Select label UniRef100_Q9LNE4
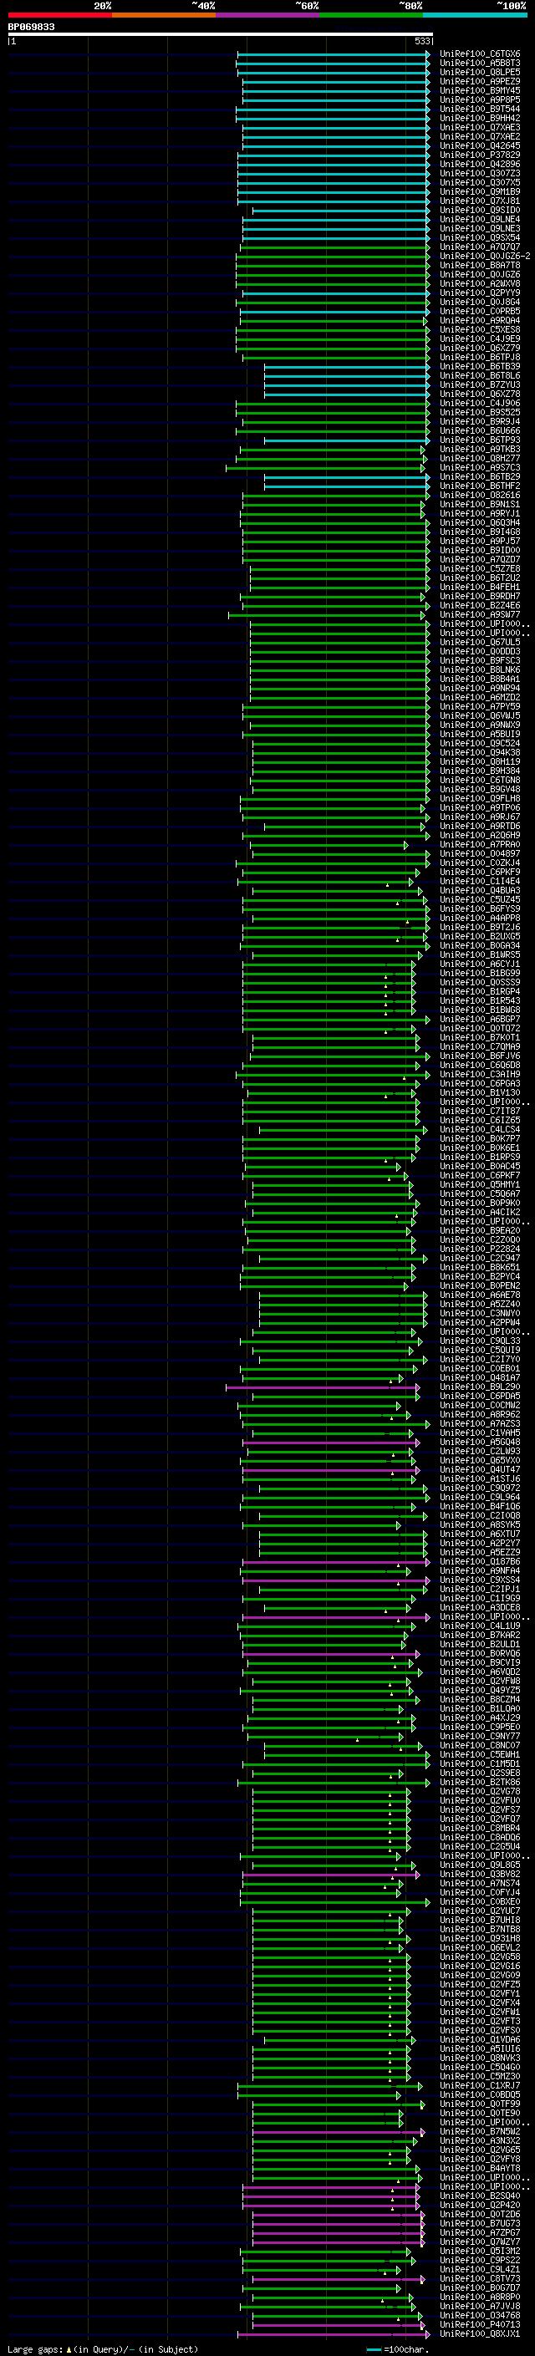Screen dimensions: 535x2356 [x=480, y=220]
